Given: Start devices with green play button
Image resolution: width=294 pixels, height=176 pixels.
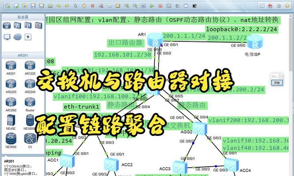Looking at the screenshot, I should pyautogui.click(x=152, y=6).
